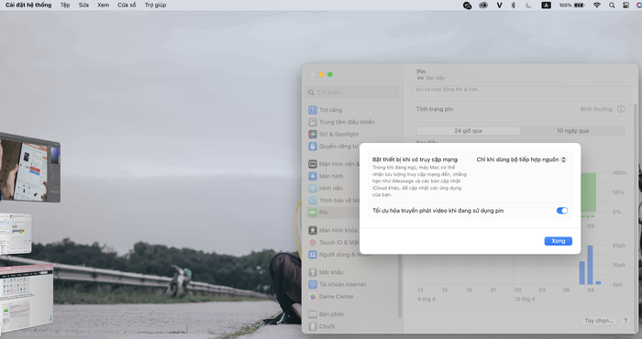Viewport: 642px width, 339px height.
Task: Open the 'Chỉ khi dùng bộ tiếp hợp nguồn' dropdown
Action: coord(521,159)
